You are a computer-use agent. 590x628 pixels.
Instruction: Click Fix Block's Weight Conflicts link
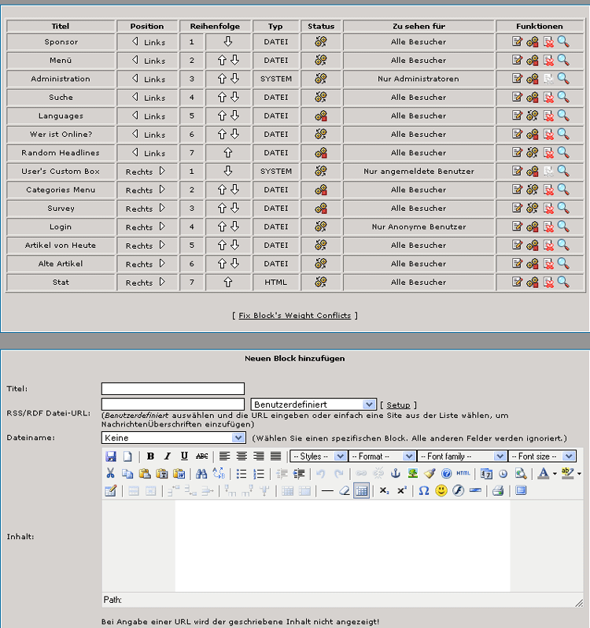[x=295, y=316]
